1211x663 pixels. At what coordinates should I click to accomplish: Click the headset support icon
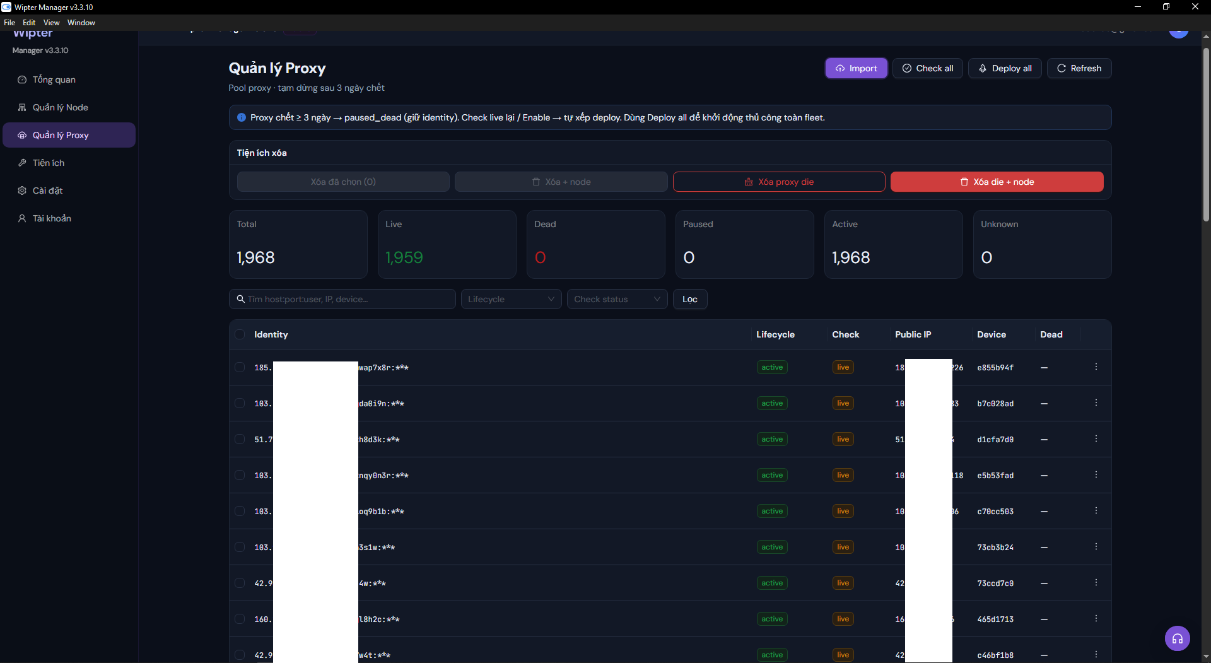coord(1177,638)
